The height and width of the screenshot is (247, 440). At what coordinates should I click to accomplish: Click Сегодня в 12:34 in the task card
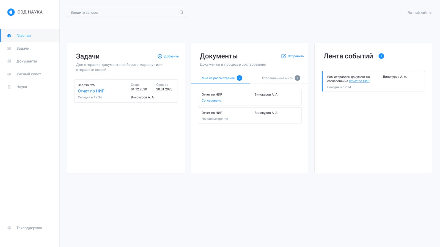pos(90,97)
